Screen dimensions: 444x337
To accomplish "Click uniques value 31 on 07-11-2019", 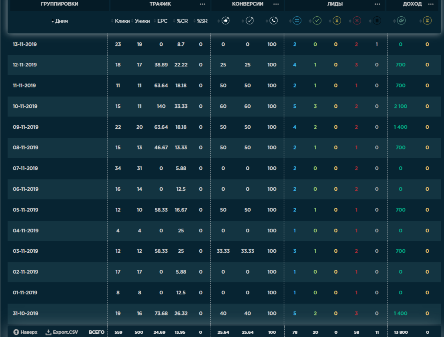I will tap(140, 168).
